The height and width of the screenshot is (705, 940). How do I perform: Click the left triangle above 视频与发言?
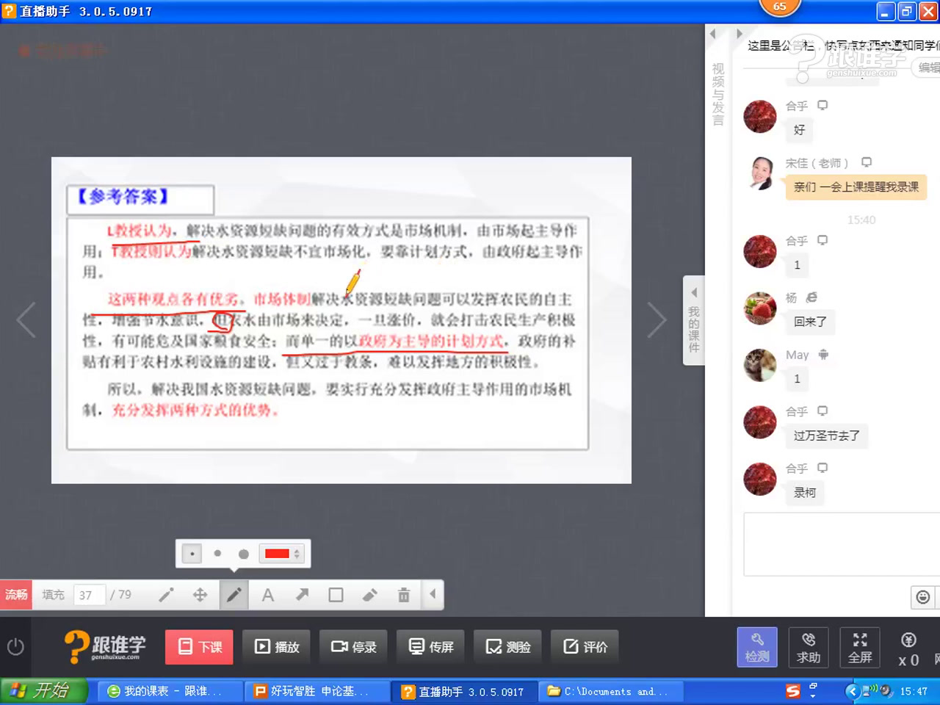712,34
